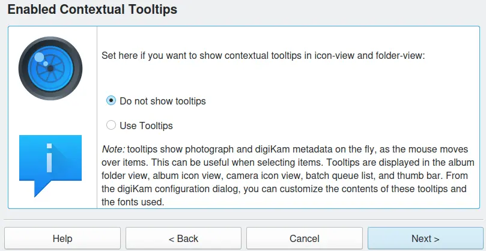Click the "Do not show tooltips" label text

pos(163,101)
